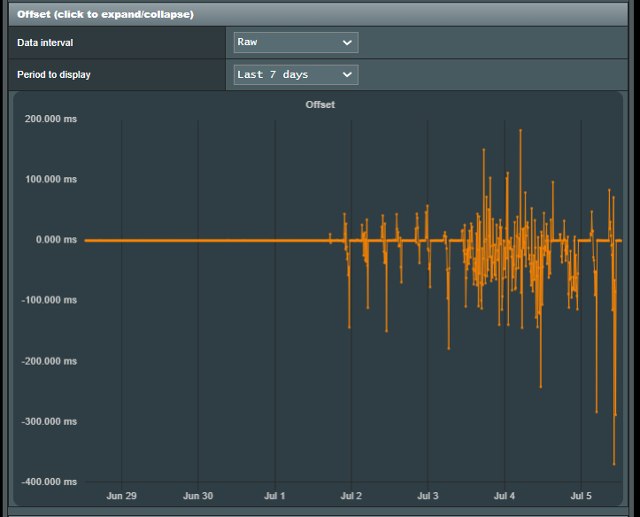Click the 'Jul 1' date label
Image resolution: width=640 pixels, height=517 pixels.
pyautogui.click(x=274, y=496)
